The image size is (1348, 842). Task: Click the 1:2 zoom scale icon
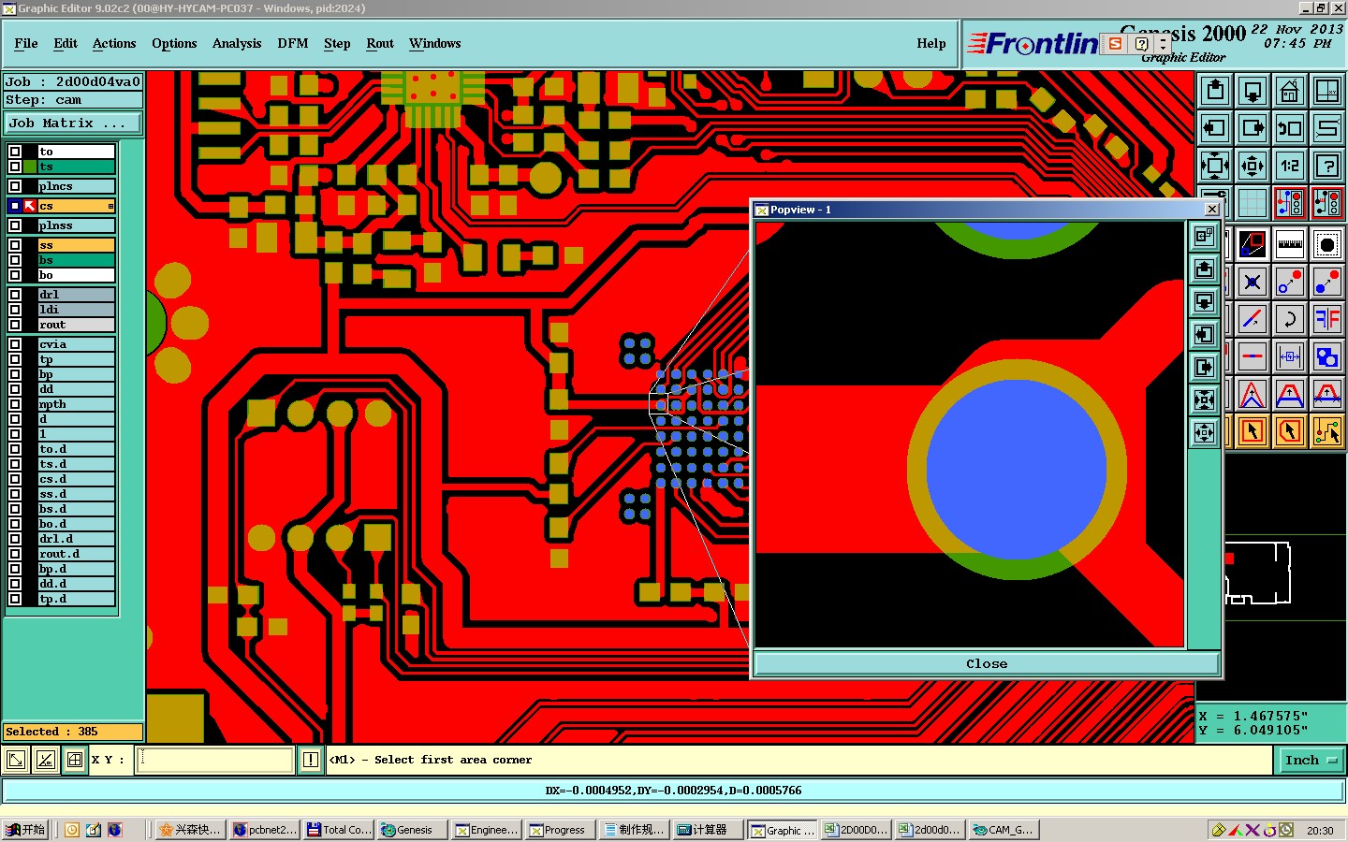tap(1290, 166)
